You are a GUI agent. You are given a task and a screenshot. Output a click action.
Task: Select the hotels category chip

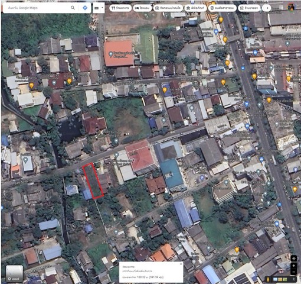coord(142,8)
